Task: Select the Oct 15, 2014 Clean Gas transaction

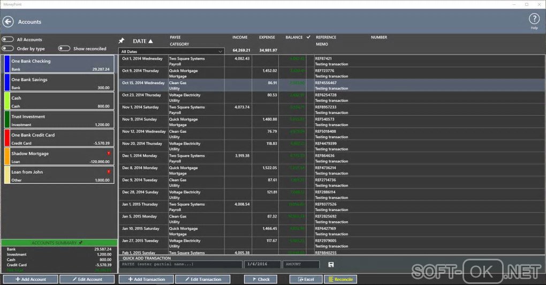Action: pyautogui.click(x=332, y=85)
